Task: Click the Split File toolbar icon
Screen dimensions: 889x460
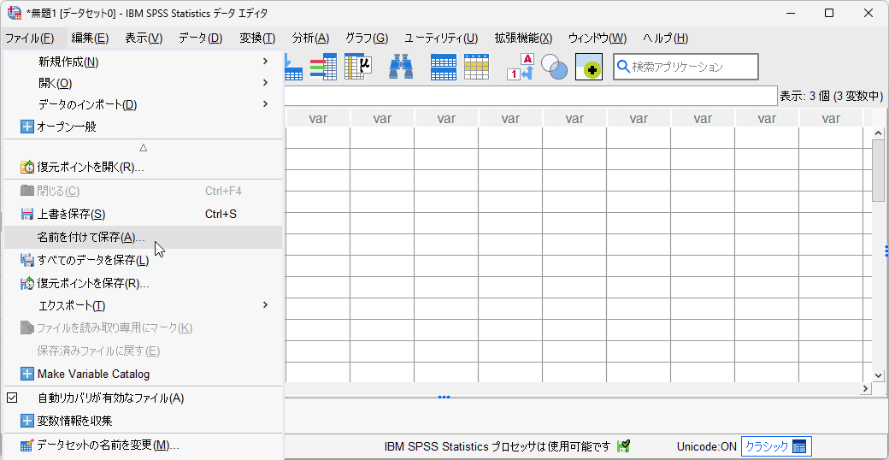Action: (x=444, y=67)
